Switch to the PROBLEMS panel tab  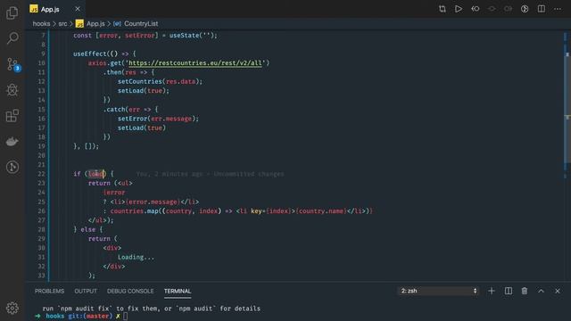point(49,292)
